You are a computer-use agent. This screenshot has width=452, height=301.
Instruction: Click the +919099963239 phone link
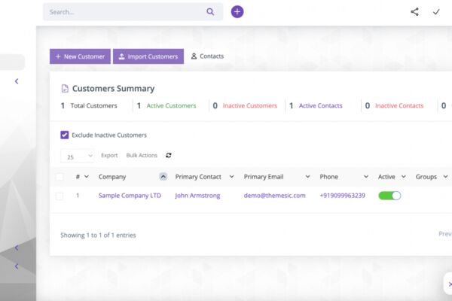click(x=343, y=196)
